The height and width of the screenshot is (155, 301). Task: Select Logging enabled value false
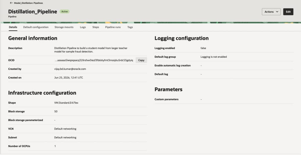pyautogui.click(x=203, y=48)
